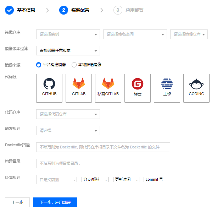This screenshot has height=212, width=217.
Task: Choose 工蜂 as code source
Action: pos(167,88)
